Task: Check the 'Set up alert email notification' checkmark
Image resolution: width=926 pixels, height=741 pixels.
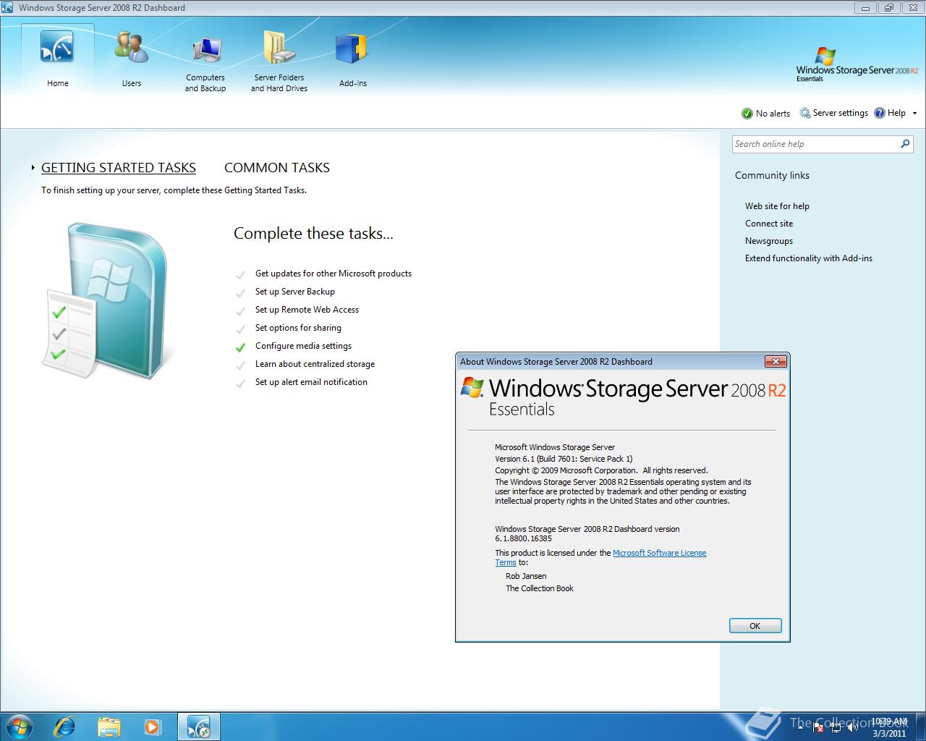Action: [x=240, y=383]
